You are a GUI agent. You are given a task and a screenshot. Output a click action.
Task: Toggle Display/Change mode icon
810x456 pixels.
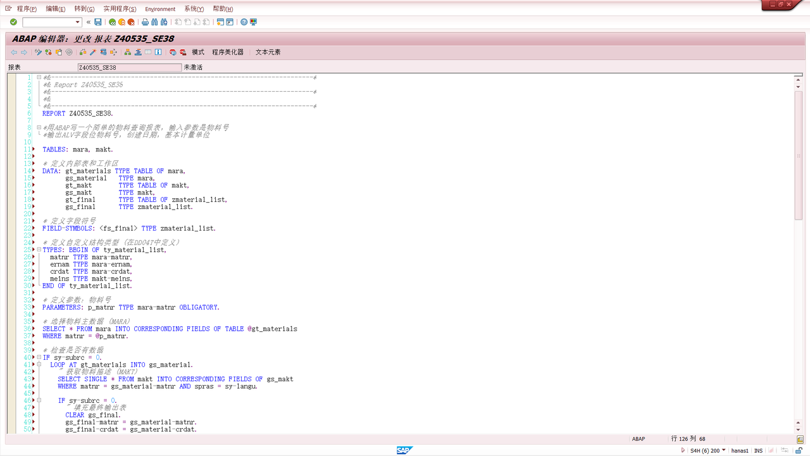point(39,53)
